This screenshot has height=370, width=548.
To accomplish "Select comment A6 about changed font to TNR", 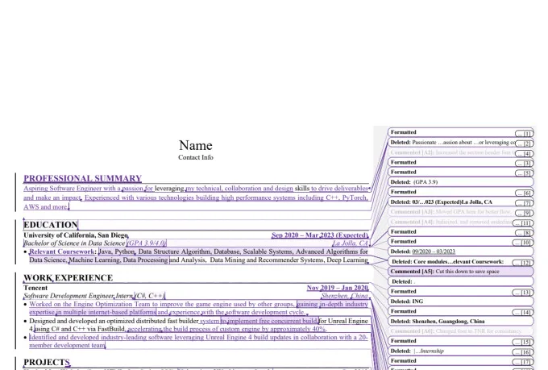I will [x=461, y=331].
